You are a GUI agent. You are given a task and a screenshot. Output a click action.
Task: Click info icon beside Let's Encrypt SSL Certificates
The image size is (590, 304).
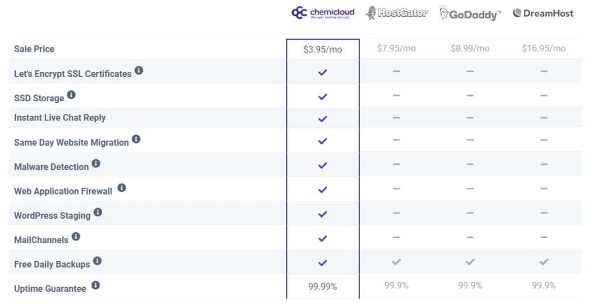pos(139,71)
